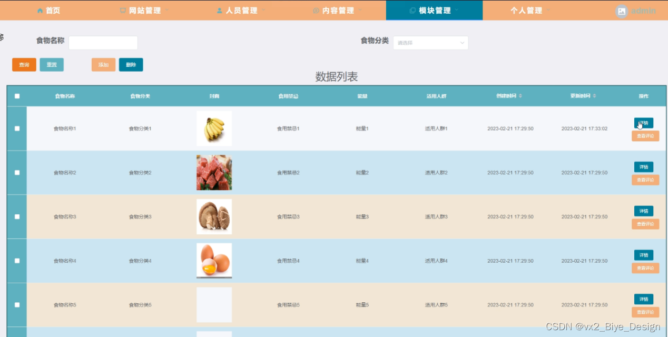
Task: Check the row 食物名称5 checkbox
Action: (x=17, y=305)
